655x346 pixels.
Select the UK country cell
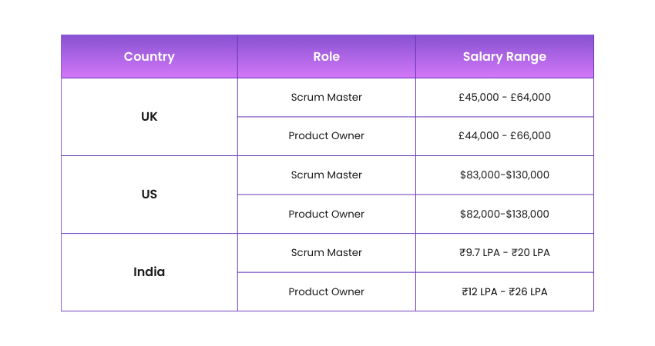(149, 117)
